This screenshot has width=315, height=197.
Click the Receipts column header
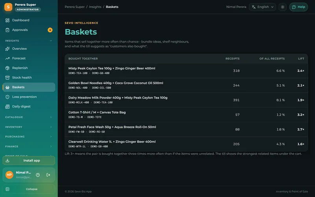[x=232, y=59]
